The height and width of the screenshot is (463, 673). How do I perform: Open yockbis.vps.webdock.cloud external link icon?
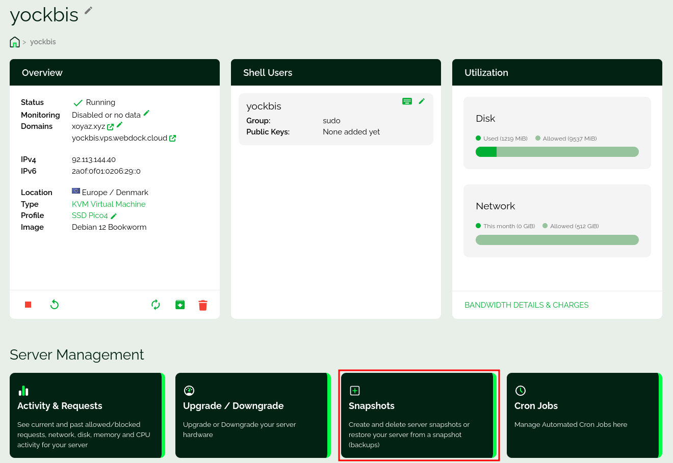pos(173,138)
